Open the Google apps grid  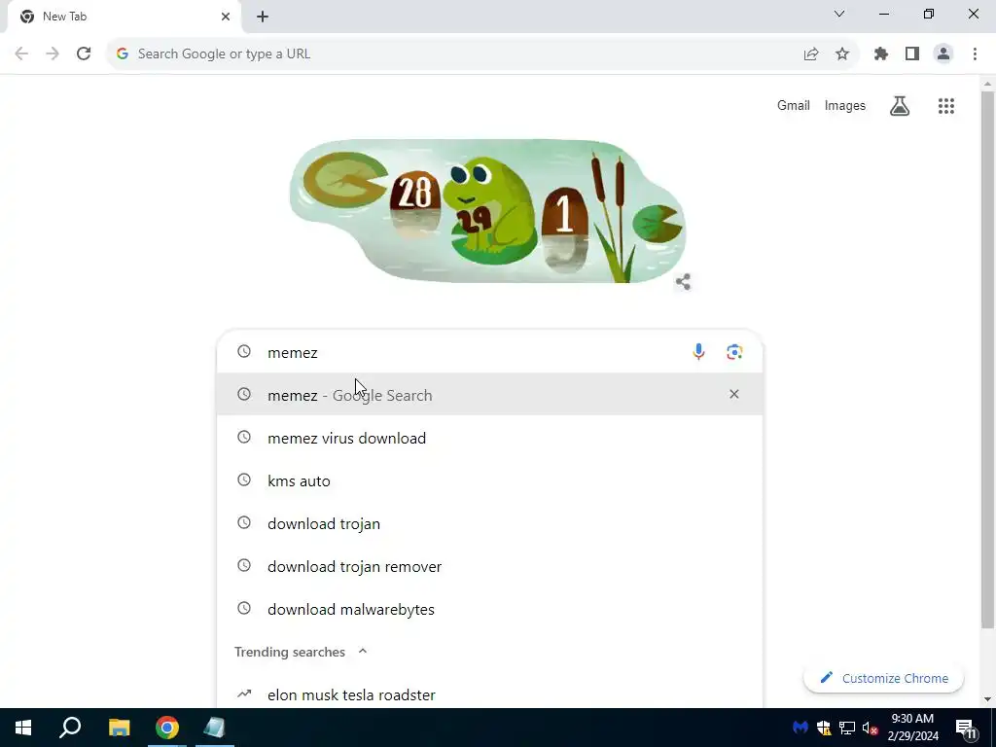(x=946, y=106)
